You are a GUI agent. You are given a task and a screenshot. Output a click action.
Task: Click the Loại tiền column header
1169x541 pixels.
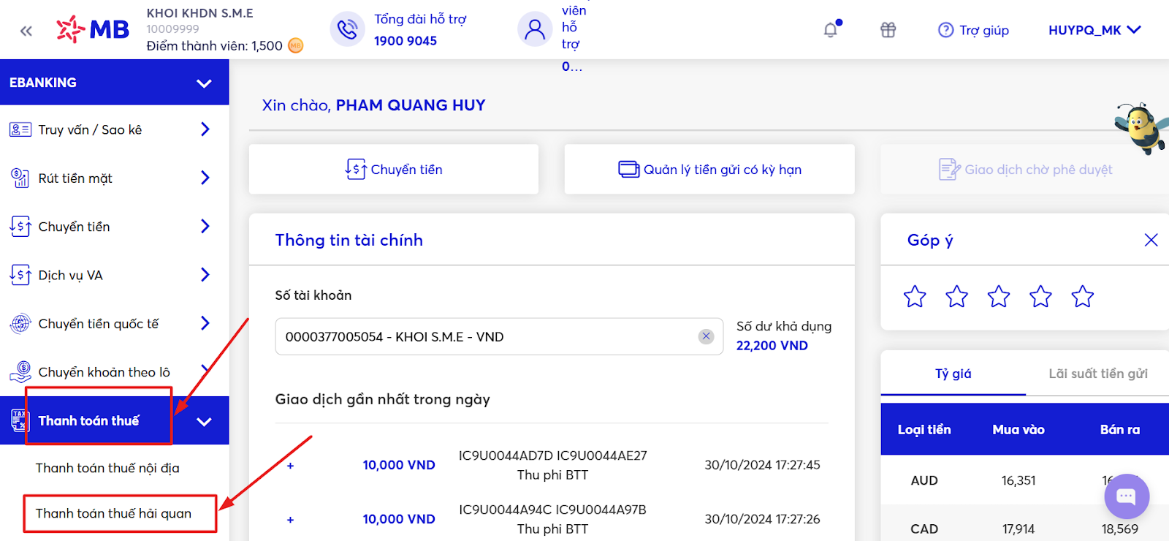point(924,430)
